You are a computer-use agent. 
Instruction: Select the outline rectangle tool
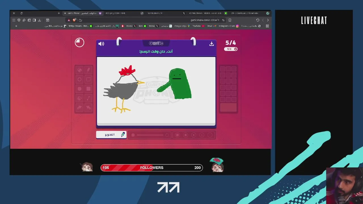pyautogui.click(x=88, y=79)
